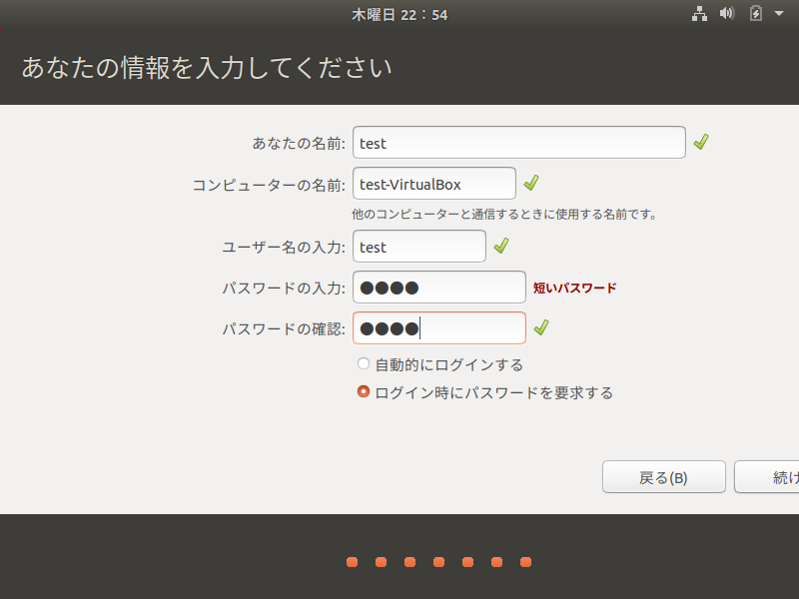The width and height of the screenshot is (799, 599).
Task: Click the 戻る(B) button
Action: [x=663, y=477]
